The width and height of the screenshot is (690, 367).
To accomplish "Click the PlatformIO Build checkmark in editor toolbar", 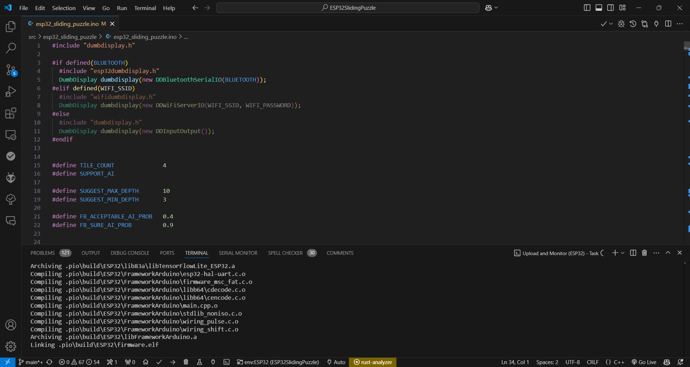I will click(603, 24).
